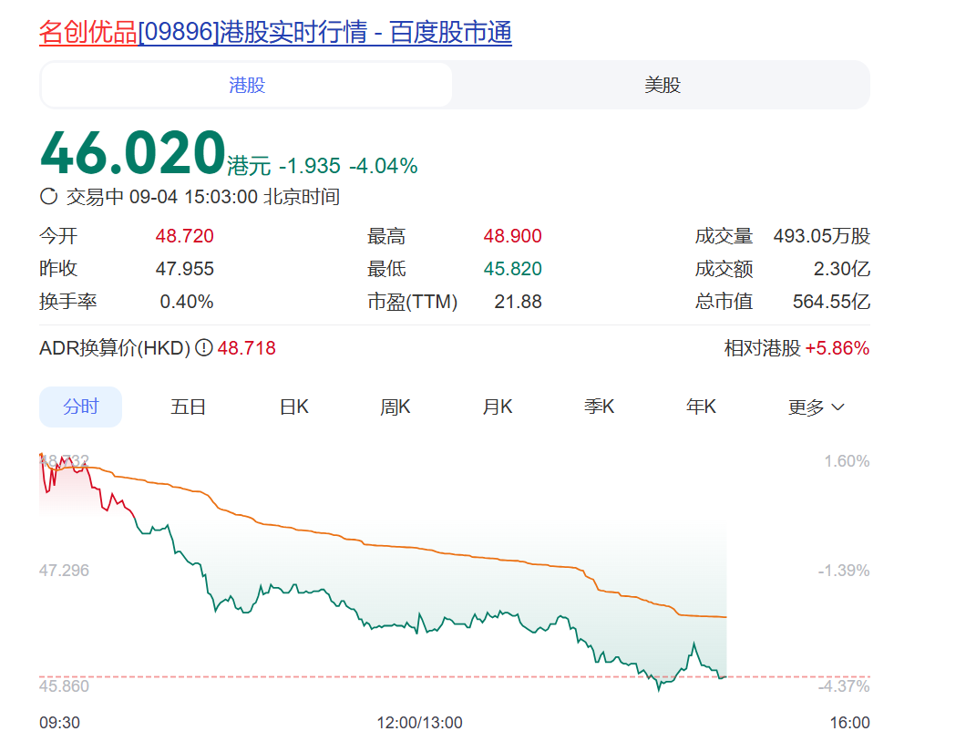
Task: Click the 成交额 value 2.30亿
Action: pyautogui.click(x=841, y=268)
